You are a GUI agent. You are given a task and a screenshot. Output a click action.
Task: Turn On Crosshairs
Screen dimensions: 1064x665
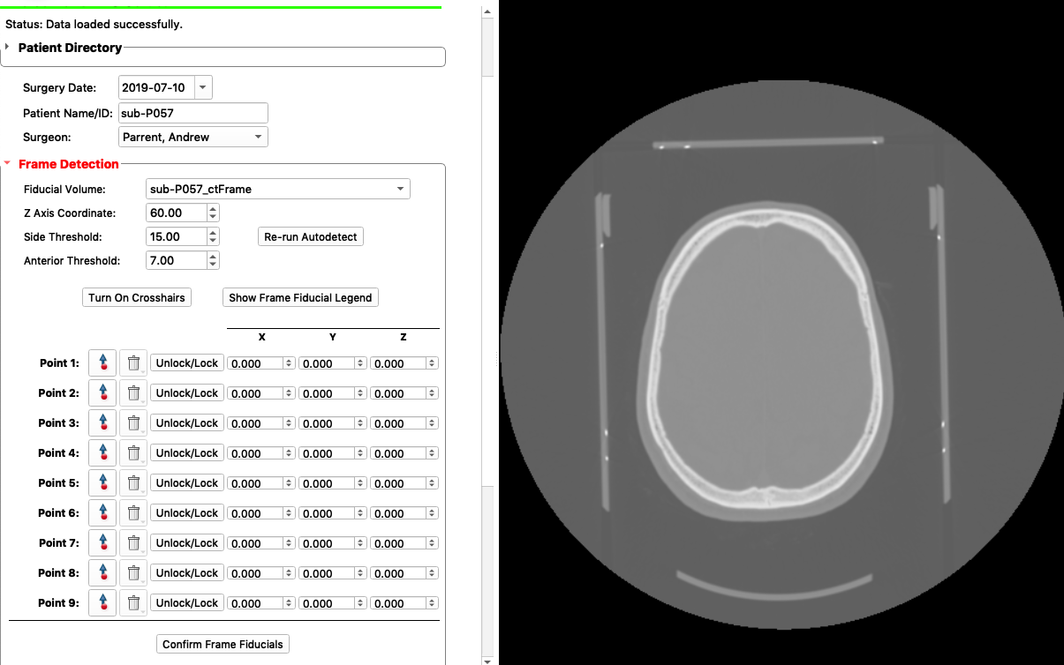point(137,298)
